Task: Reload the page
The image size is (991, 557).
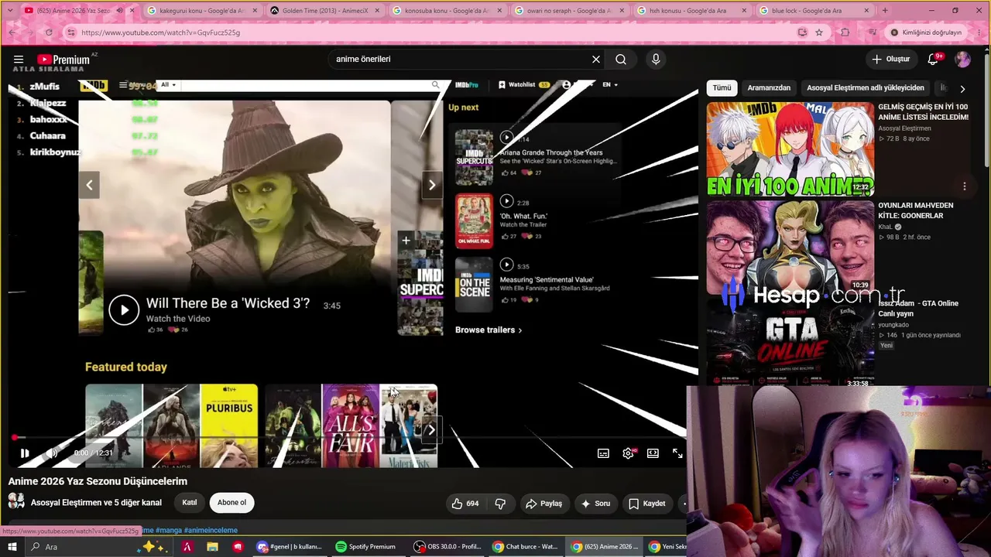Action: click(49, 32)
